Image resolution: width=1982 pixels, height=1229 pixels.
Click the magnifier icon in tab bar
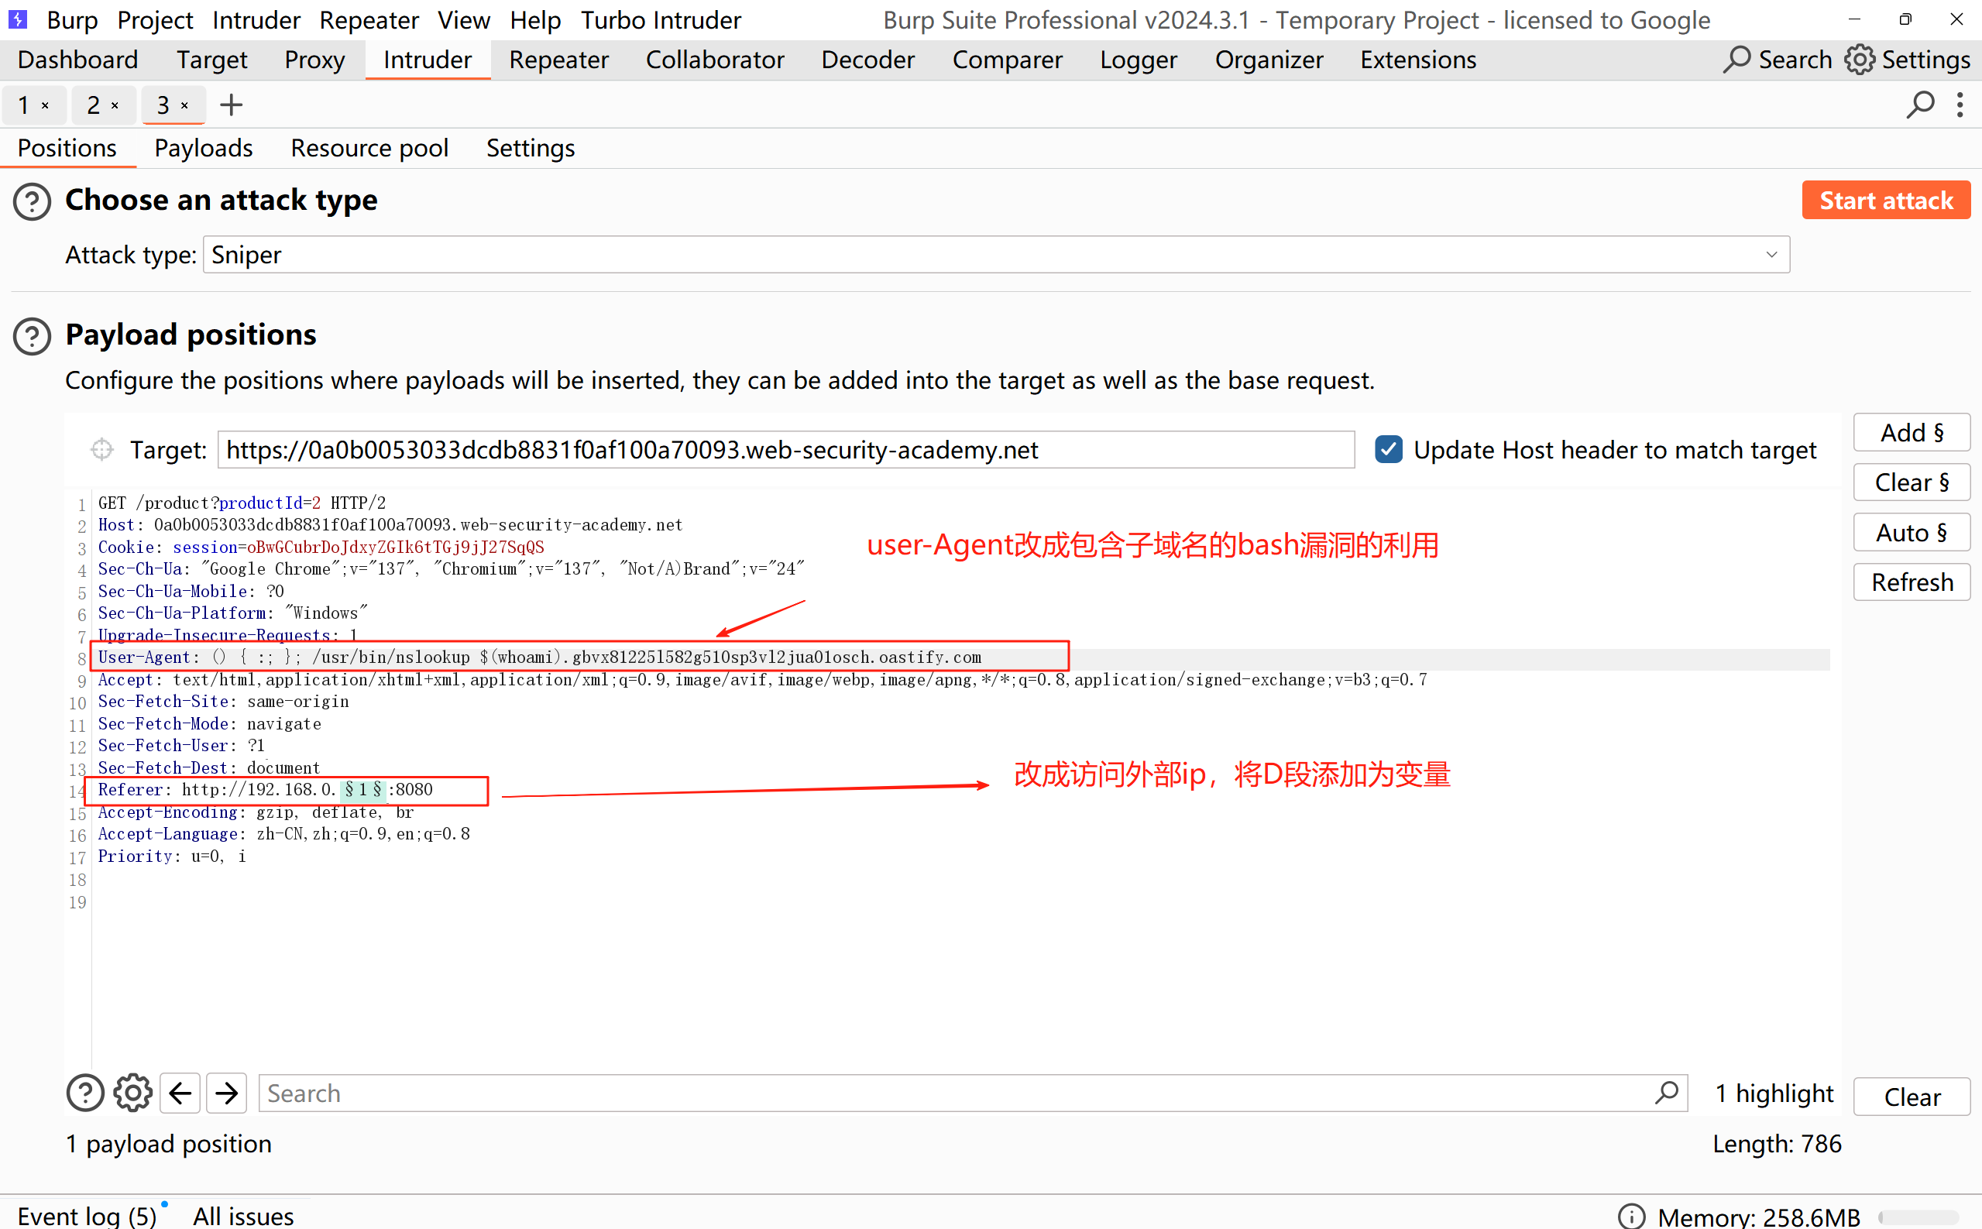click(x=1919, y=105)
